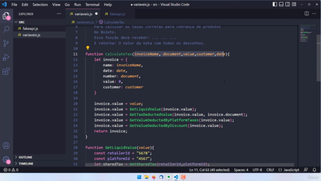
Task: Click the CalculateTax symbol in breadcrumb
Action: (x=114, y=22)
